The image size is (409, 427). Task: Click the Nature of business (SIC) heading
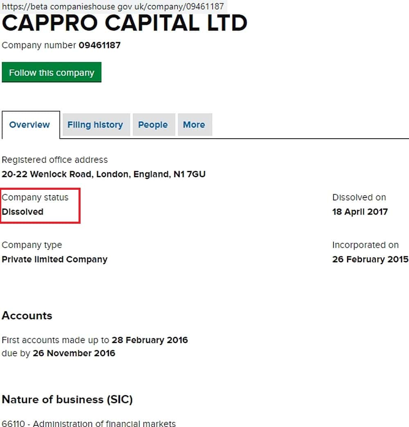click(x=67, y=400)
